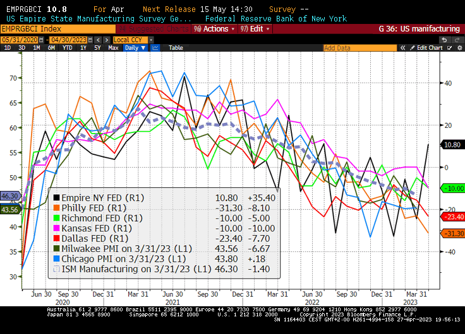Click the EMPRGBCI Index security field
465x334 pixels.
click(58, 29)
